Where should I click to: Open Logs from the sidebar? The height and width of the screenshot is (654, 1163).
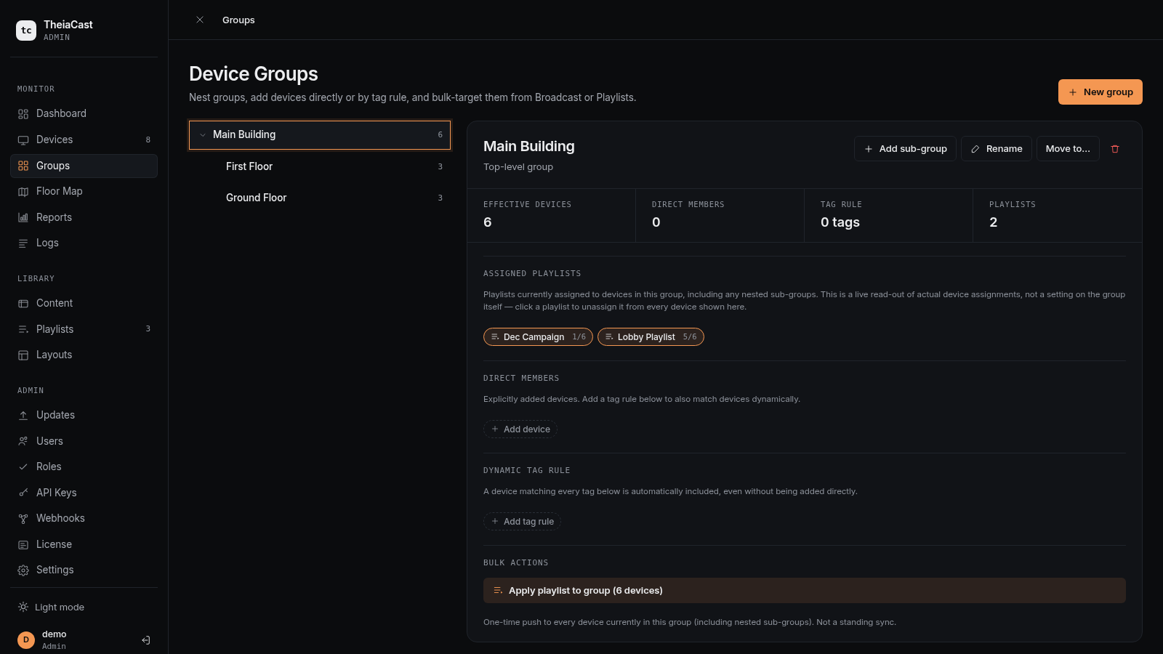tap(84, 243)
